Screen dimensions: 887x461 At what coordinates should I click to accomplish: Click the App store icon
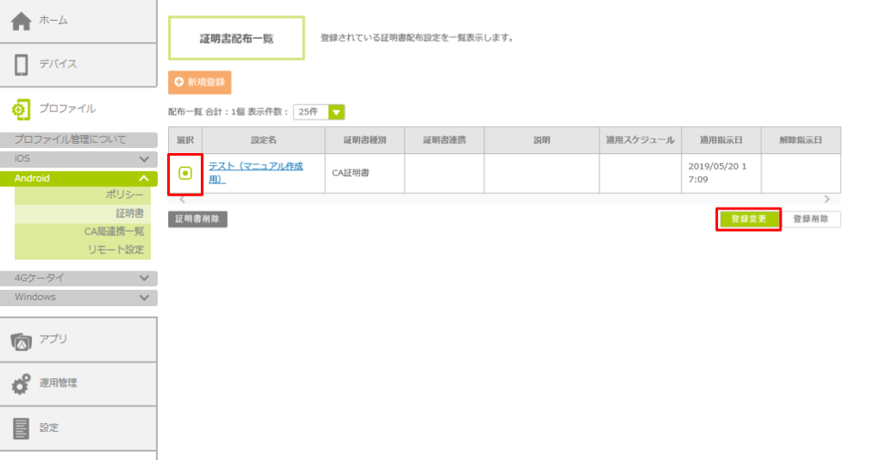pos(22,340)
